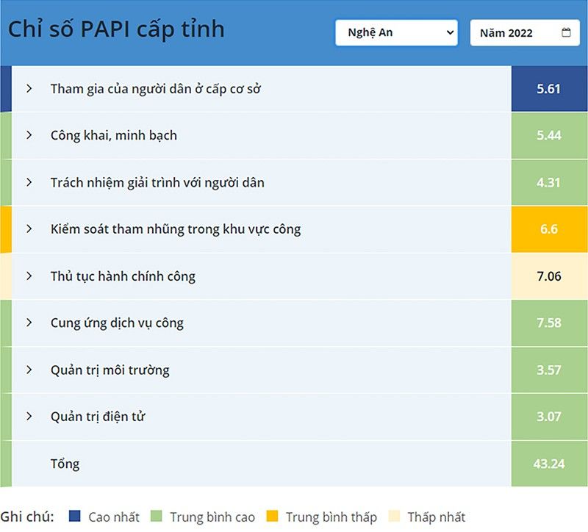
Task: Expand the Thủ tục hành chính công row
Action: click(29, 276)
